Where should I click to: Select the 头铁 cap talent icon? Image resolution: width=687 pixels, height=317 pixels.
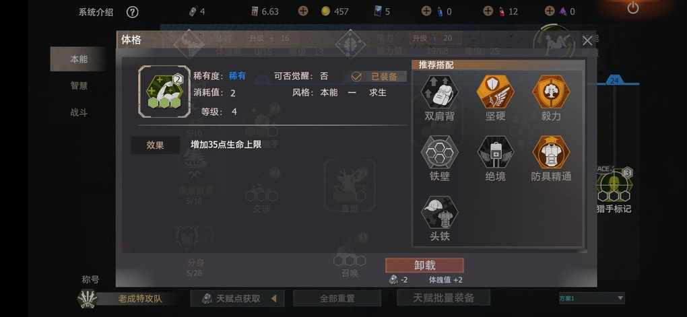pyautogui.click(x=439, y=213)
